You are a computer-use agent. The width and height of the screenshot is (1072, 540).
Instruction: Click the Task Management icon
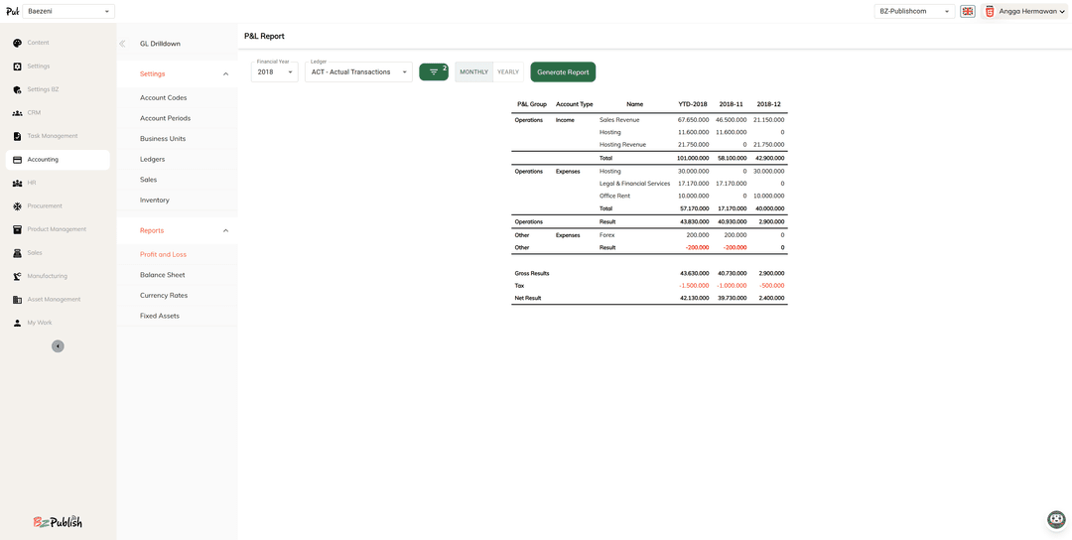click(17, 136)
